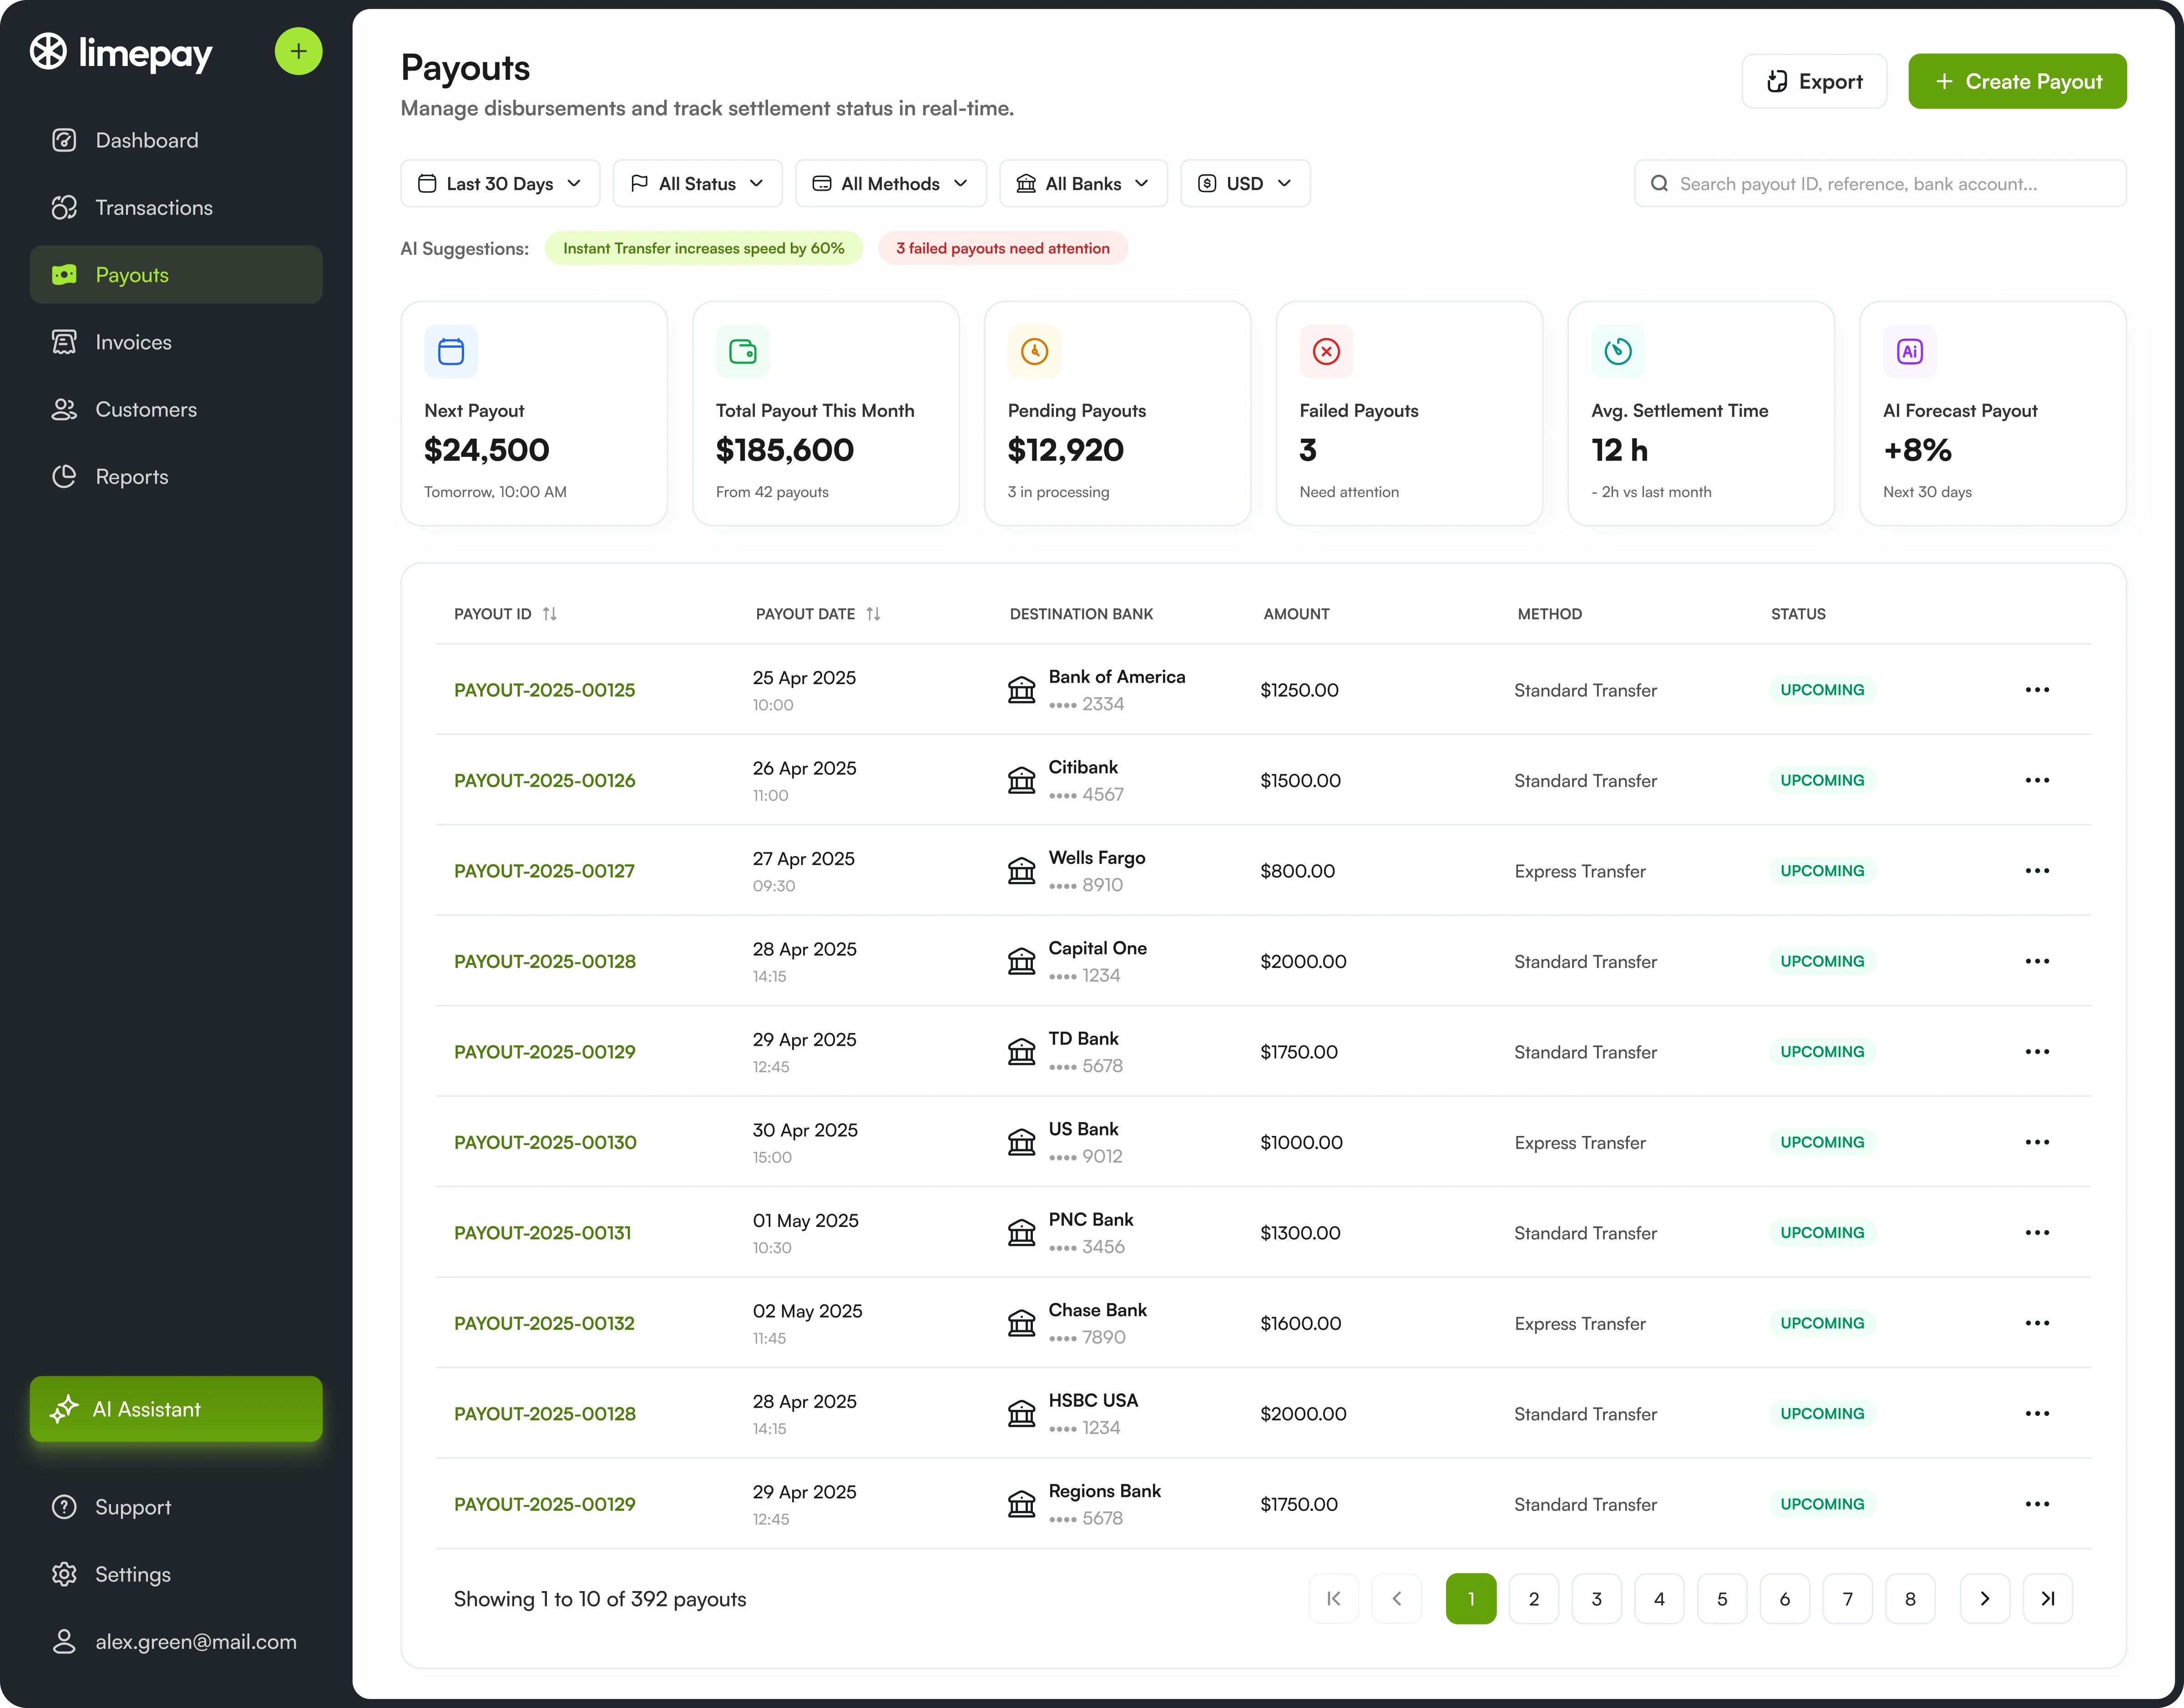Go to Invoices in the sidebar
Viewport: 2184px width, 1708px height.
(x=176, y=342)
